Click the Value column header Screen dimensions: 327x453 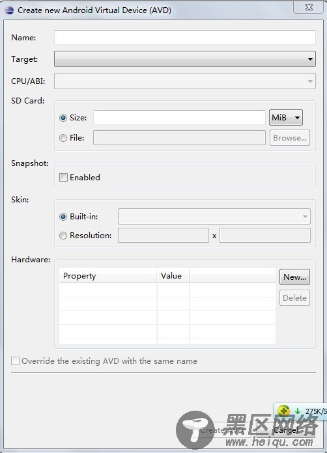(173, 275)
